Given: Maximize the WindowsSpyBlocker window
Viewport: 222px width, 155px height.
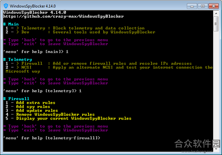Looking at the screenshot, I should point(203,6).
